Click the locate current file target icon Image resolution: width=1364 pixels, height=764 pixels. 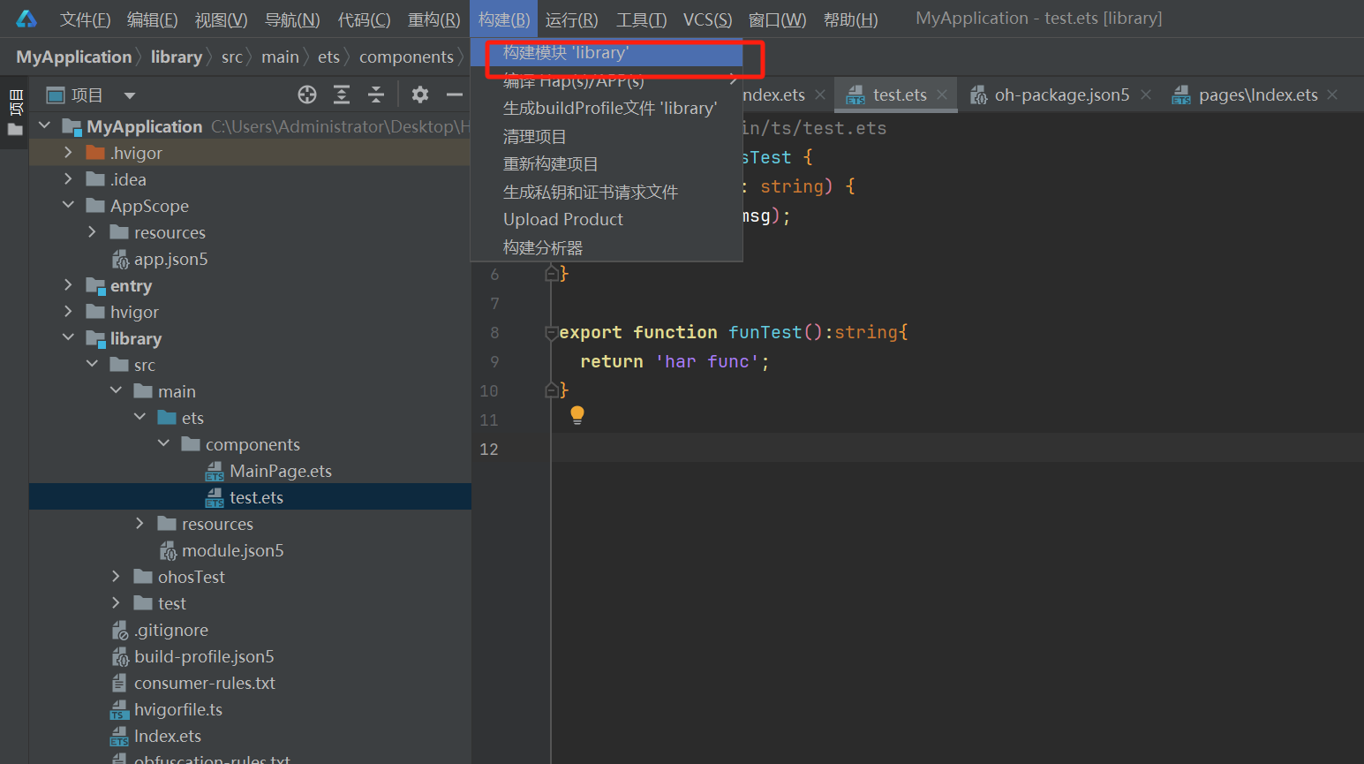pyautogui.click(x=307, y=95)
